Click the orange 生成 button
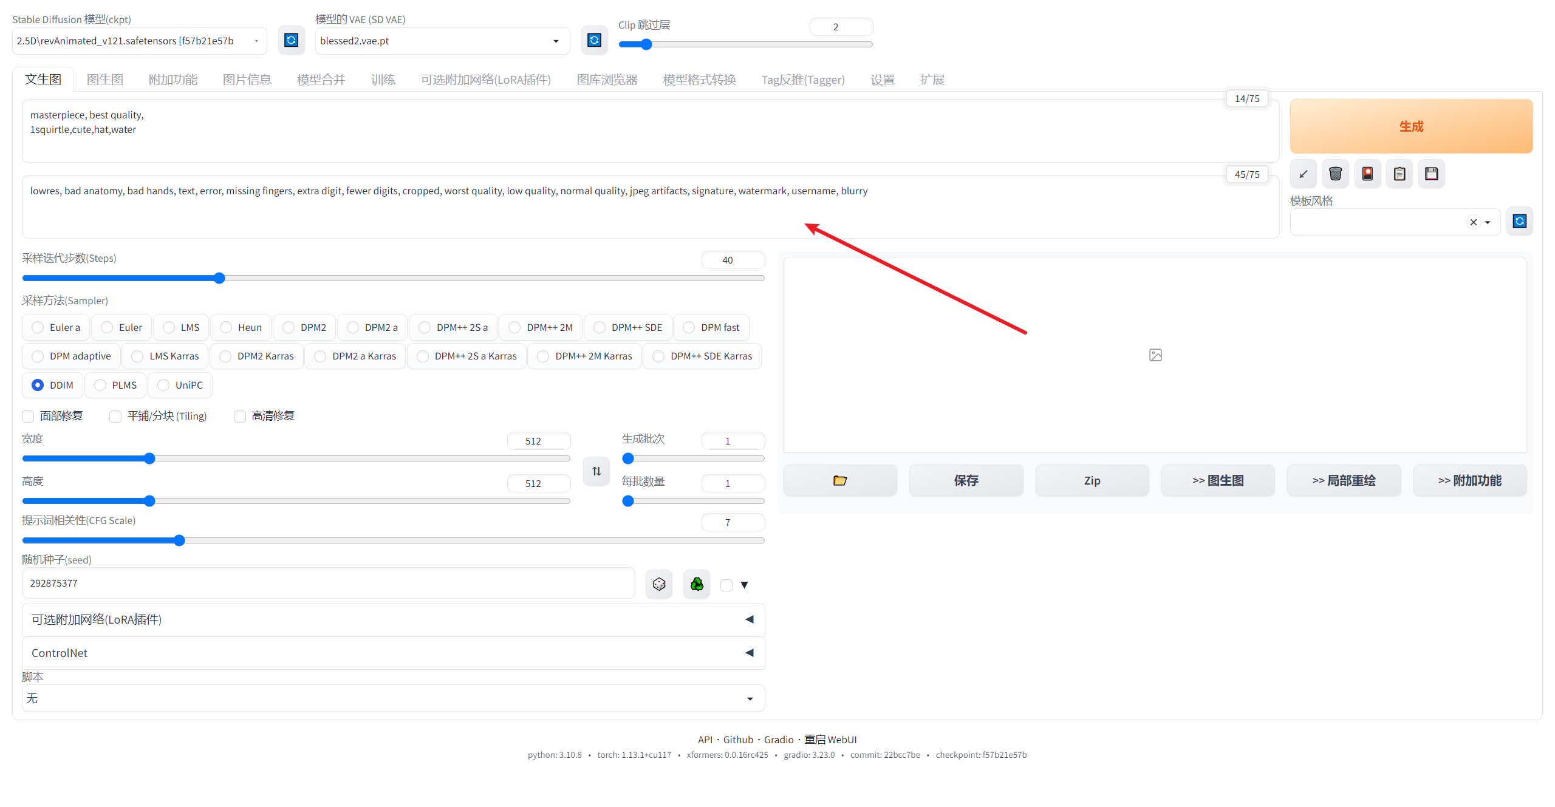 [1410, 126]
